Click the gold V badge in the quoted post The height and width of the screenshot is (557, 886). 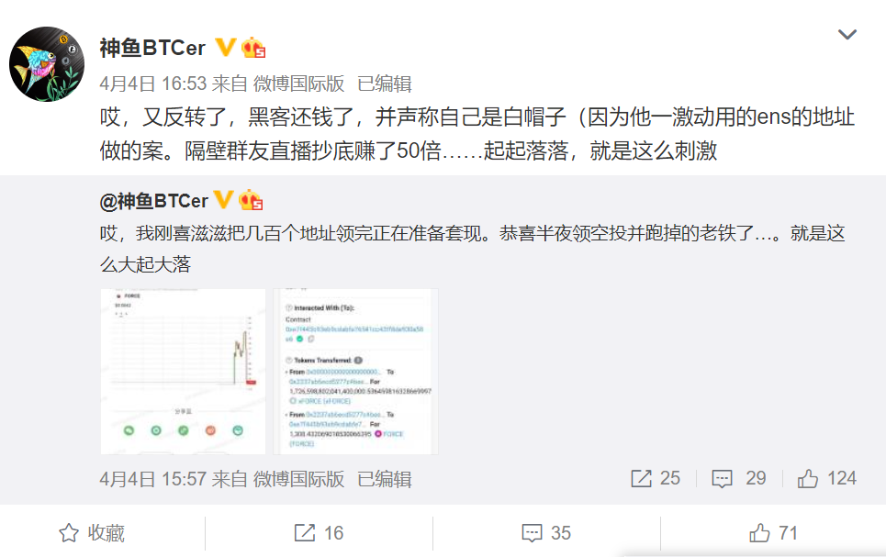[224, 200]
